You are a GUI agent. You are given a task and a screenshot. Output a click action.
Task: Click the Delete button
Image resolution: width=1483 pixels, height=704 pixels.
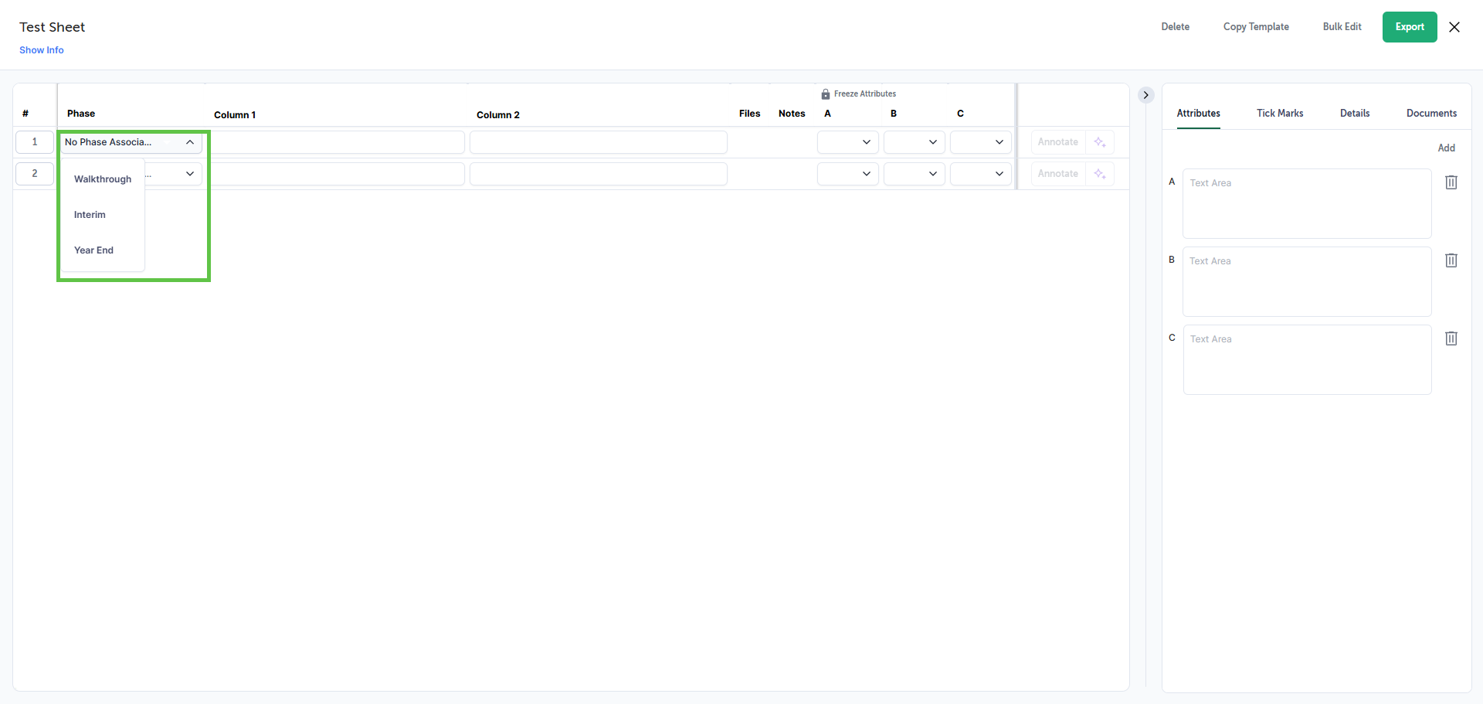click(x=1175, y=27)
